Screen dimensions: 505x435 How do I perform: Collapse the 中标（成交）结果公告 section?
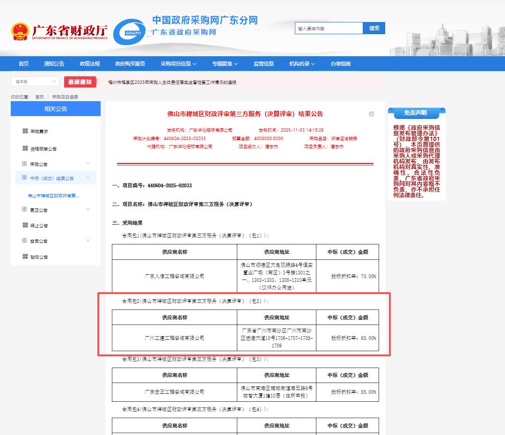click(x=88, y=178)
